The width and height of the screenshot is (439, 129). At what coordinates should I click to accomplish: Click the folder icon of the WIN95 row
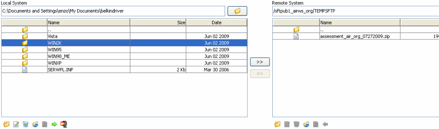25,50
